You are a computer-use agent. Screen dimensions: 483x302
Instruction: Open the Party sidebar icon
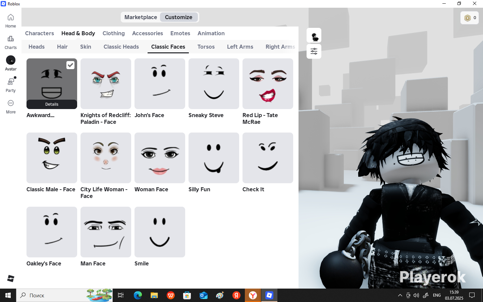11,82
